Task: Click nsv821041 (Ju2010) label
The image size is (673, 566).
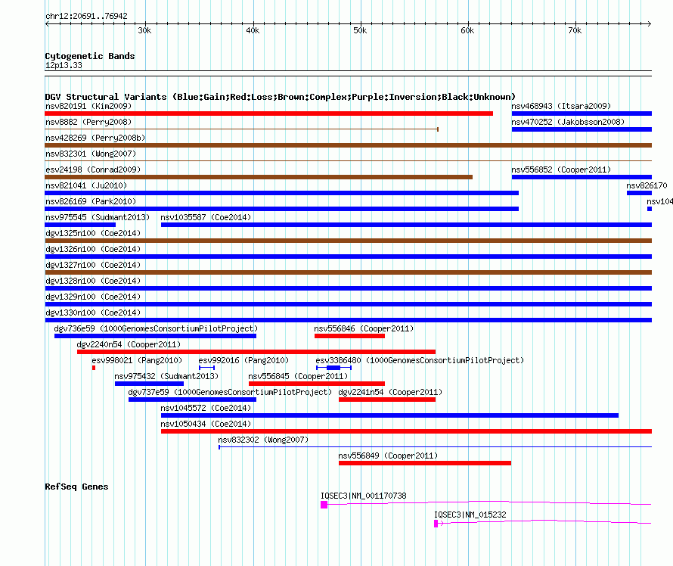Action: pos(86,185)
